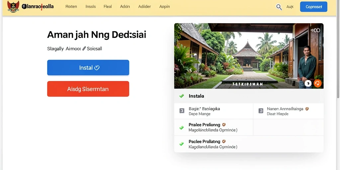The width and height of the screenshot is (340, 170).
Task: Click the Dieat Hlepde subtitle
Action: tap(278, 114)
